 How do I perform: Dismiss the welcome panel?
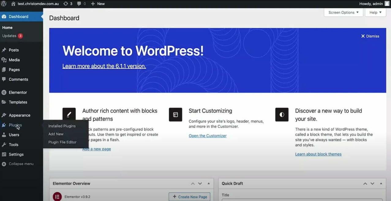coord(370,36)
